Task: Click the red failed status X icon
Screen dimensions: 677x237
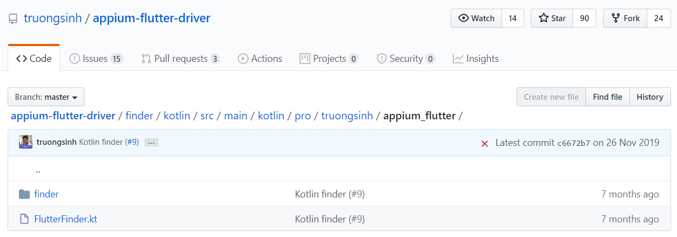Action: click(485, 143)
